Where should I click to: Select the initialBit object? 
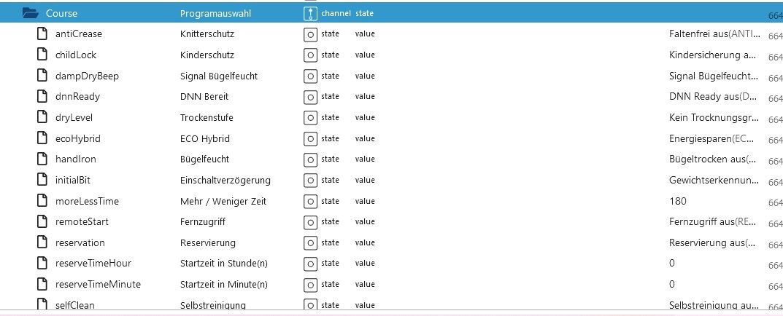point(72,180)
